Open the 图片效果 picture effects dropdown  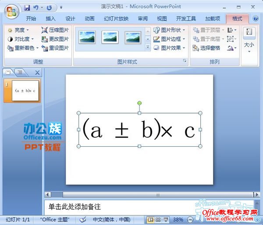[x=169, y=48]
